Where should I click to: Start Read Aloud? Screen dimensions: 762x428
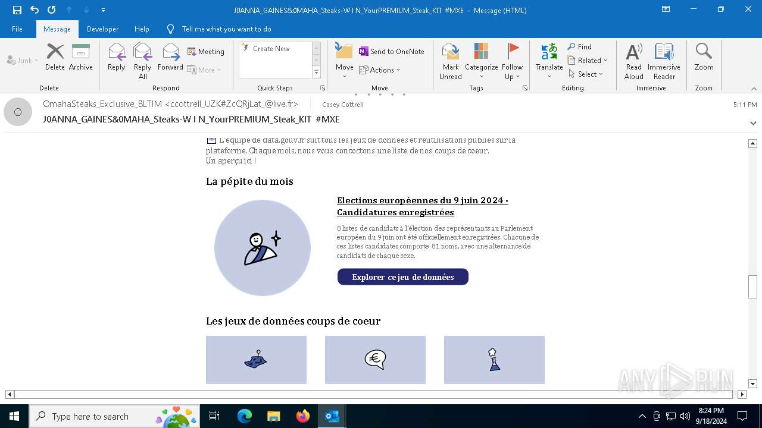[634, 61]
